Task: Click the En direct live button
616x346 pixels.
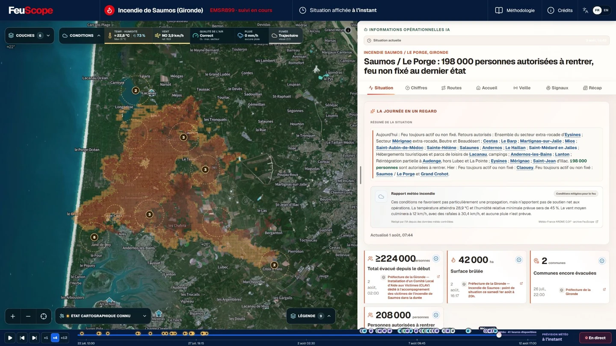Action: pyautogui.click(x=595, y=338)
